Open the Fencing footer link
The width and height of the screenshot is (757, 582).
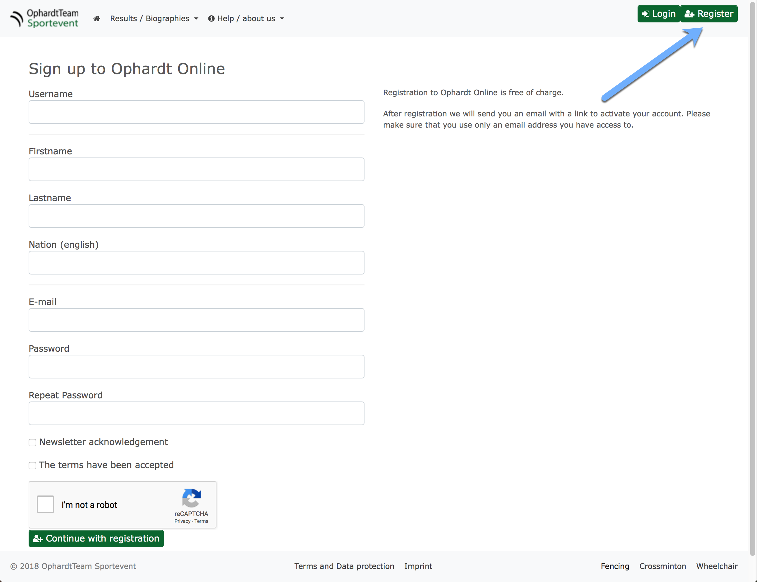point(615,566)
